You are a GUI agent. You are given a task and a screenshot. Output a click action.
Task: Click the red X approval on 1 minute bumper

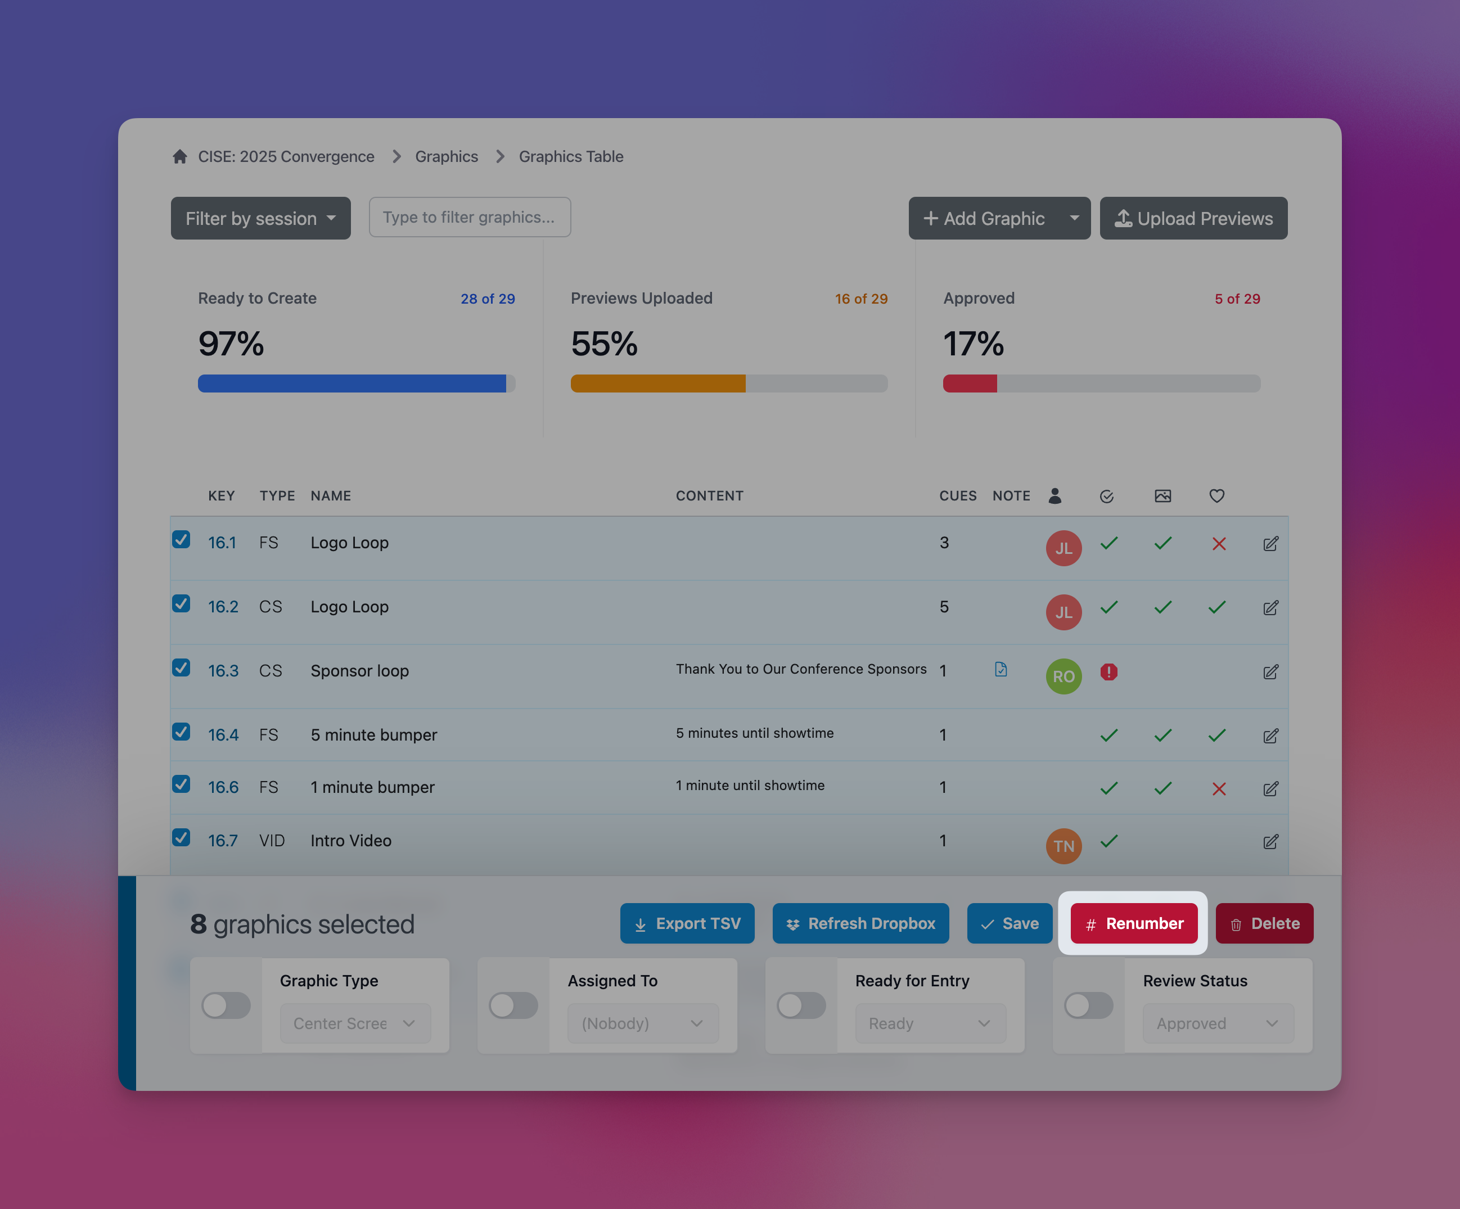(1218, 788)
